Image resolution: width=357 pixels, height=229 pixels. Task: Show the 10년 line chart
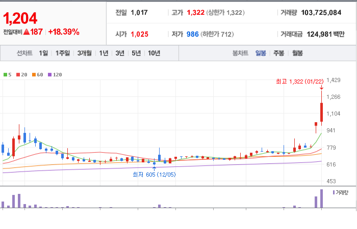click(154, 53)
